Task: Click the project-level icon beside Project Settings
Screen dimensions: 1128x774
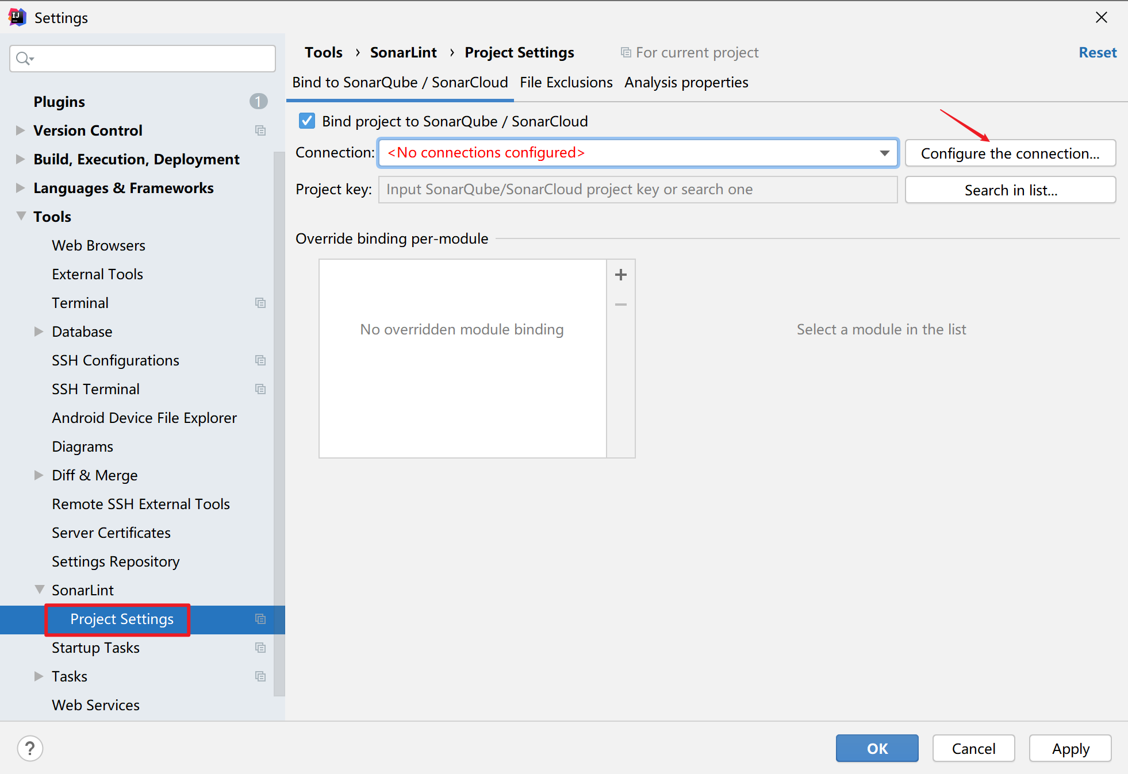Action: (260, 619)
